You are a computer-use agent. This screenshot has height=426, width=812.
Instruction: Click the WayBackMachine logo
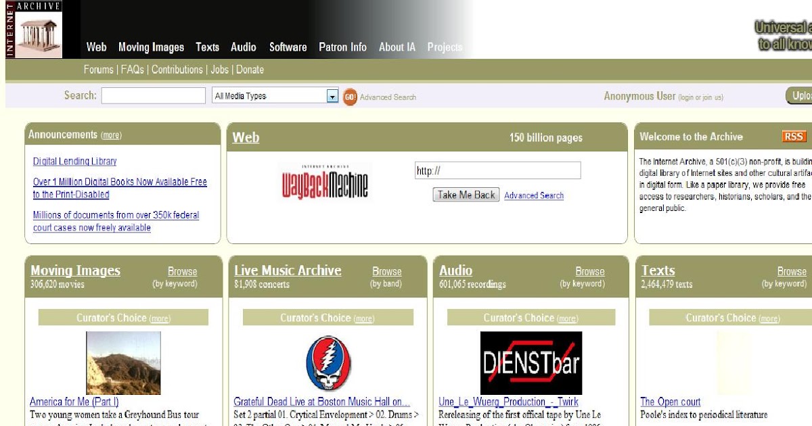point(325,182)
